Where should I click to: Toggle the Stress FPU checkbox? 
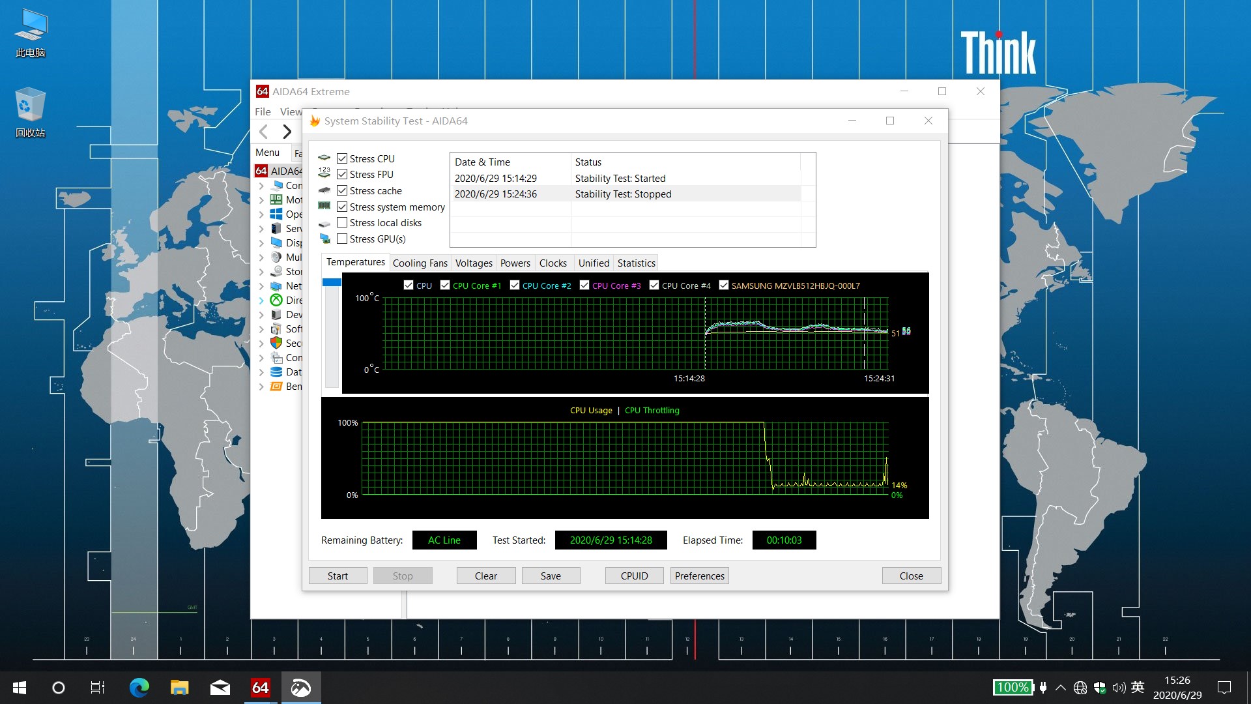[x=342, y=174]
